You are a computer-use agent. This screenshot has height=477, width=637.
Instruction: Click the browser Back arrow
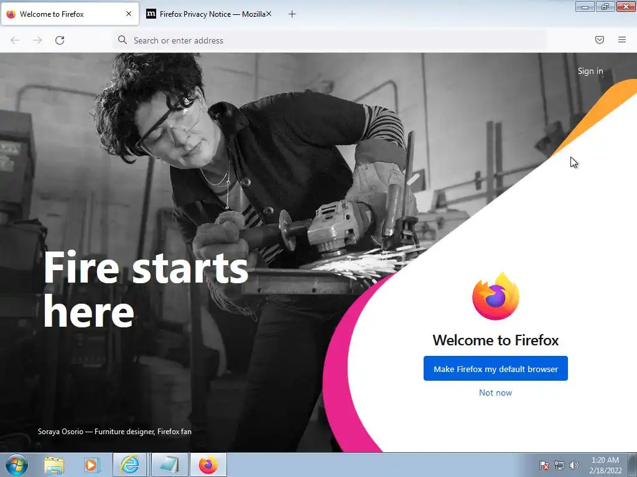click(15, 40)
